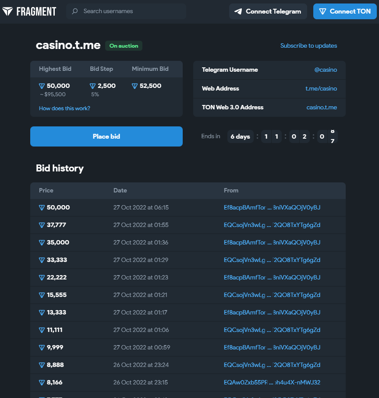379x398 pixels.
Task: Click TON icon in the 9,999 bid row
Action: [42, 348]
